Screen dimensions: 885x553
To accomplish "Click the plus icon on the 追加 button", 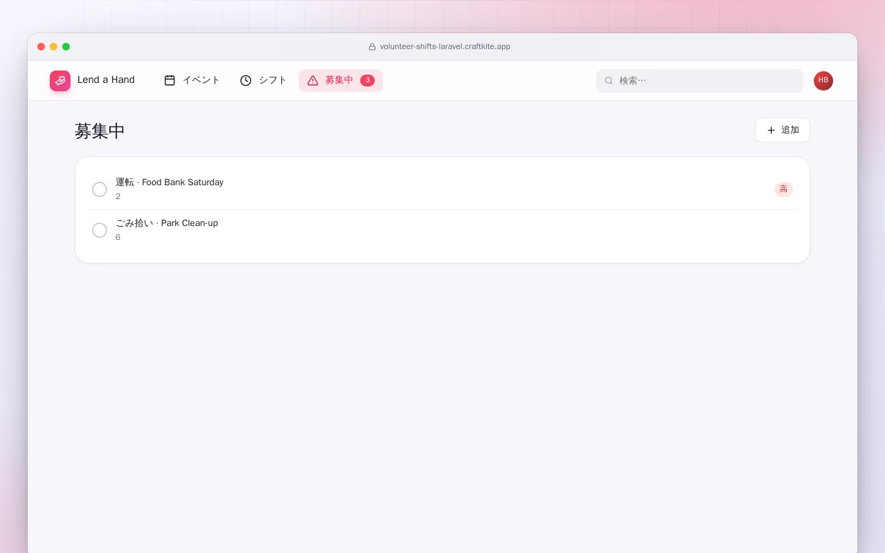I will (x=771, y=130).
